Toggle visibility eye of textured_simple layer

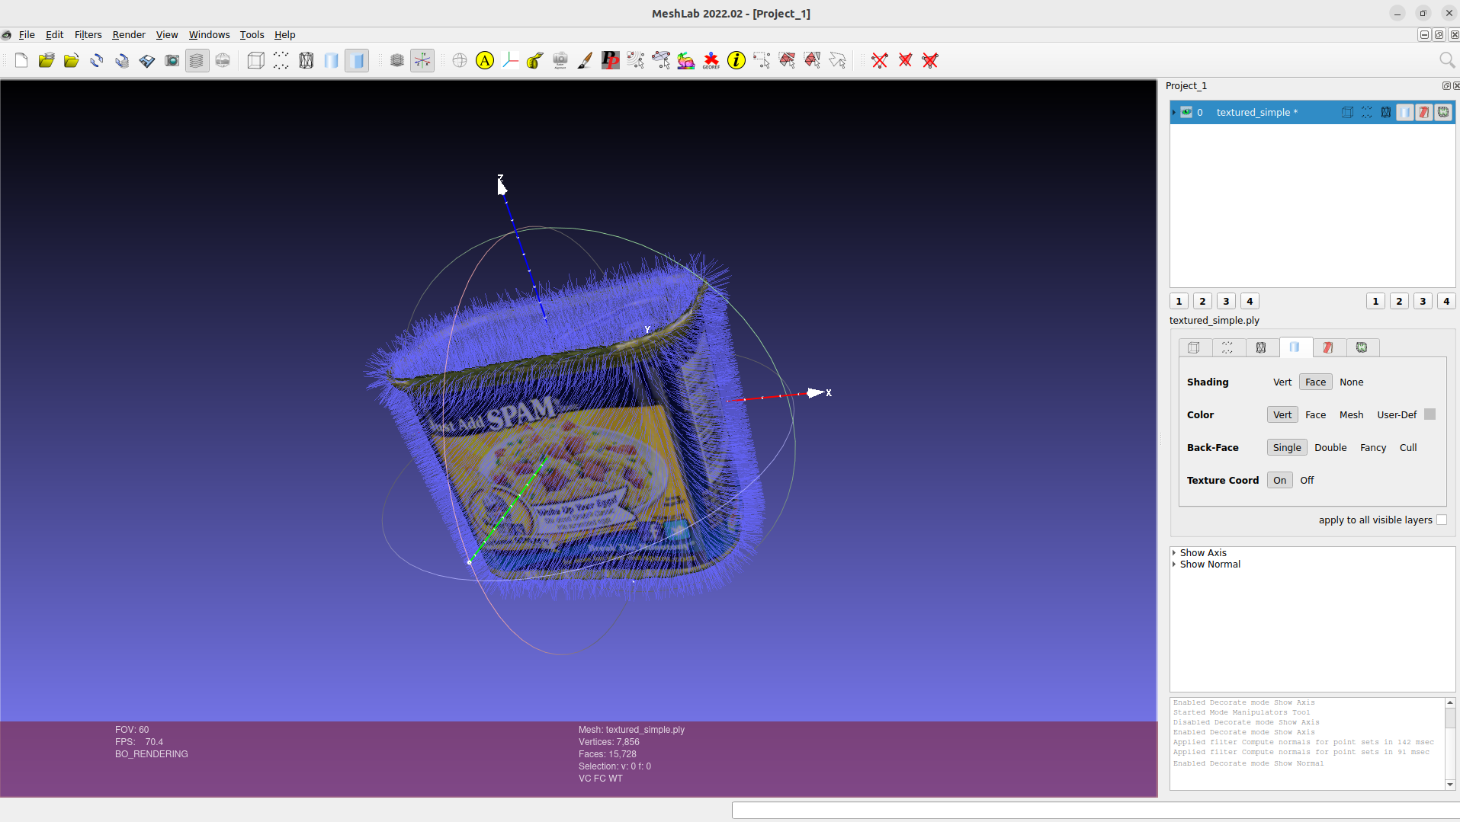coord(1187,112)
